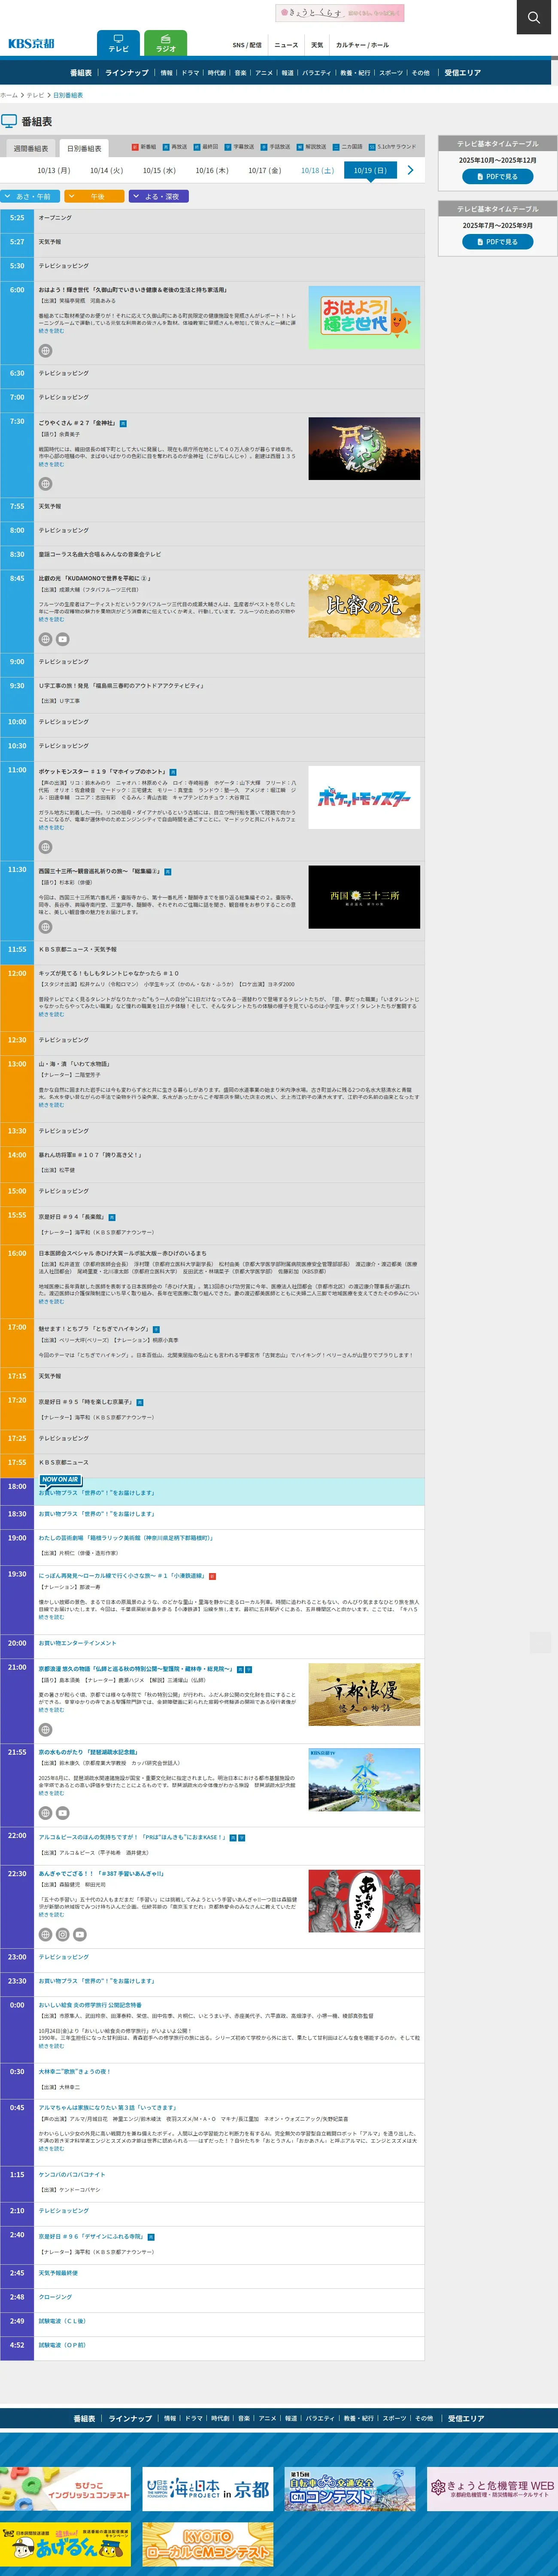Viewport: 558px width, 2576px height.
Task: Switch to テレビ tab
Action: click(118, 43)
